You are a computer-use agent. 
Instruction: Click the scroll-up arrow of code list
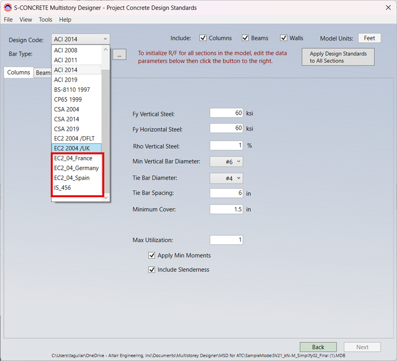[x=106, y=50]
